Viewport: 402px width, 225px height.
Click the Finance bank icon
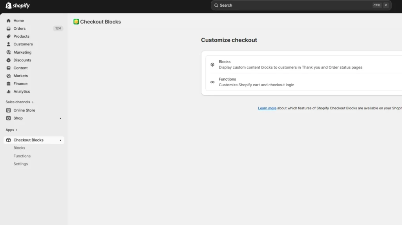pos(9,84)
